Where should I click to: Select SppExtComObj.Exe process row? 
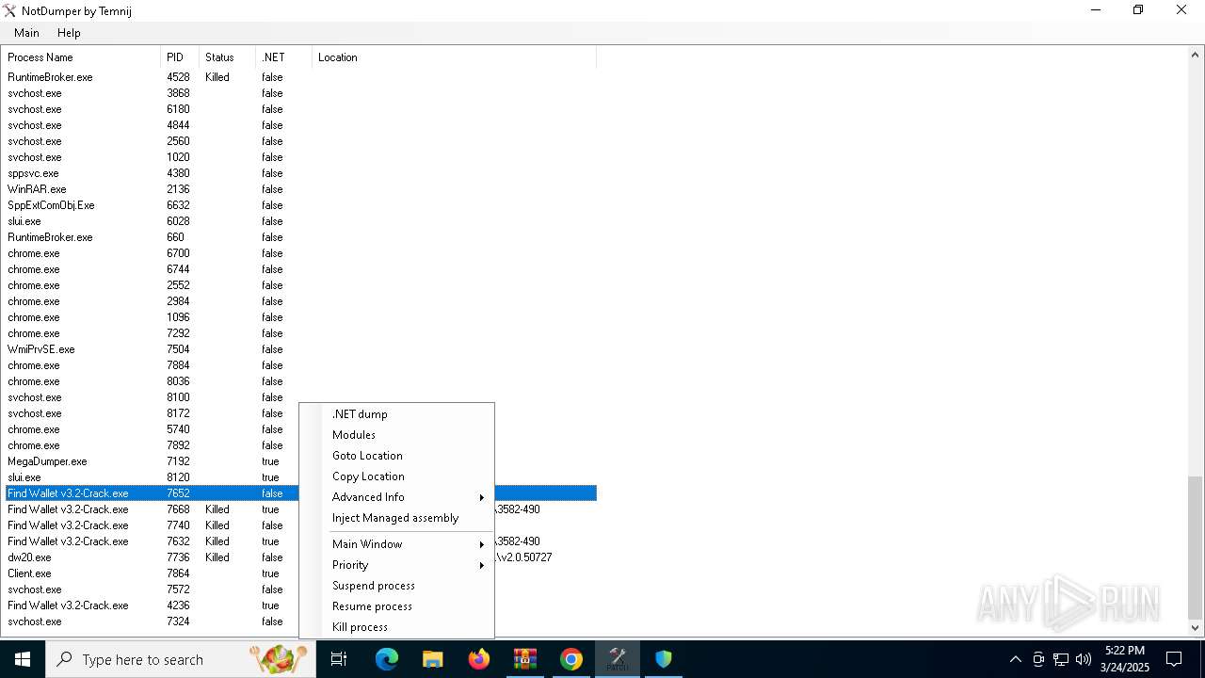coord(300,205)
